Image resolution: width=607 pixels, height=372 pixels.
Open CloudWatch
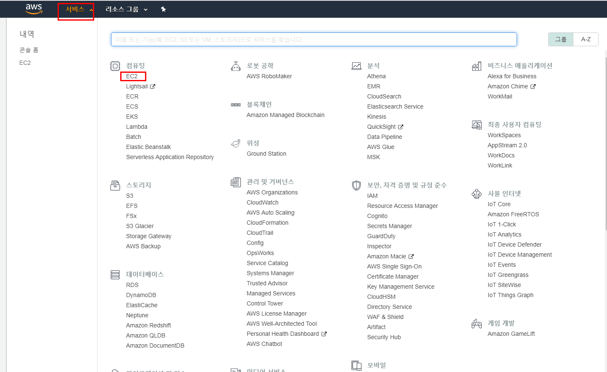point(262,202)
